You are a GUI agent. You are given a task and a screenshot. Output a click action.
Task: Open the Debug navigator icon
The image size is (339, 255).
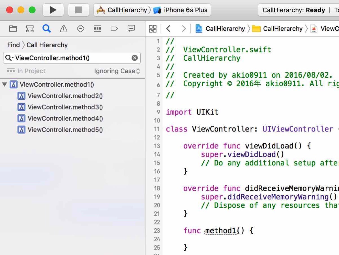tap(97, 29)
